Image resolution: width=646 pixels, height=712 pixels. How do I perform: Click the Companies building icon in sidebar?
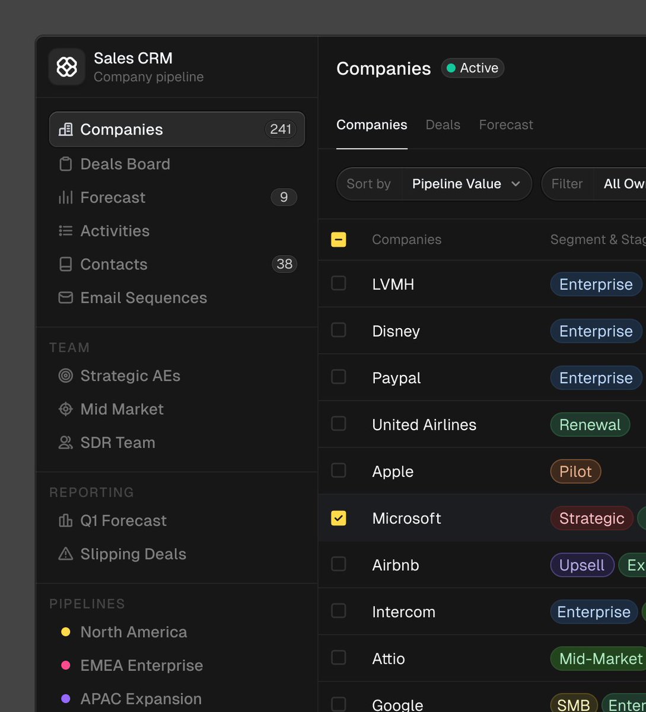[66, 129]
